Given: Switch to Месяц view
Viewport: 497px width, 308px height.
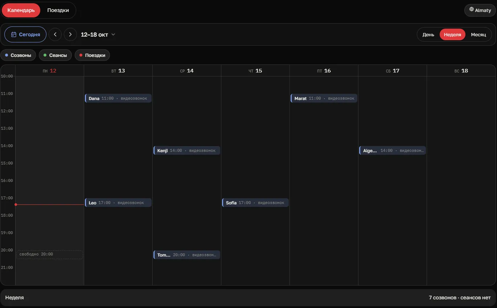Looking at the screenshot, I should [478, 34].
